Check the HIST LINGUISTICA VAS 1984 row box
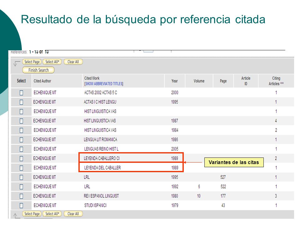Image resolution: width=300 pixels, height=225 pixels. tap(21, 130)
